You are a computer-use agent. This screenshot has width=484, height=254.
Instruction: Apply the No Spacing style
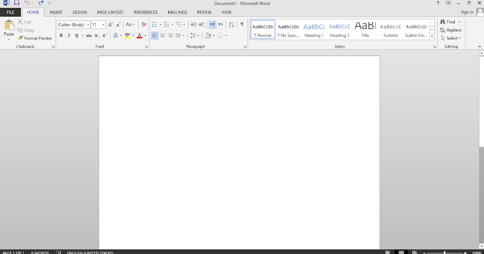pyautogui.click(x=288, y=29)
